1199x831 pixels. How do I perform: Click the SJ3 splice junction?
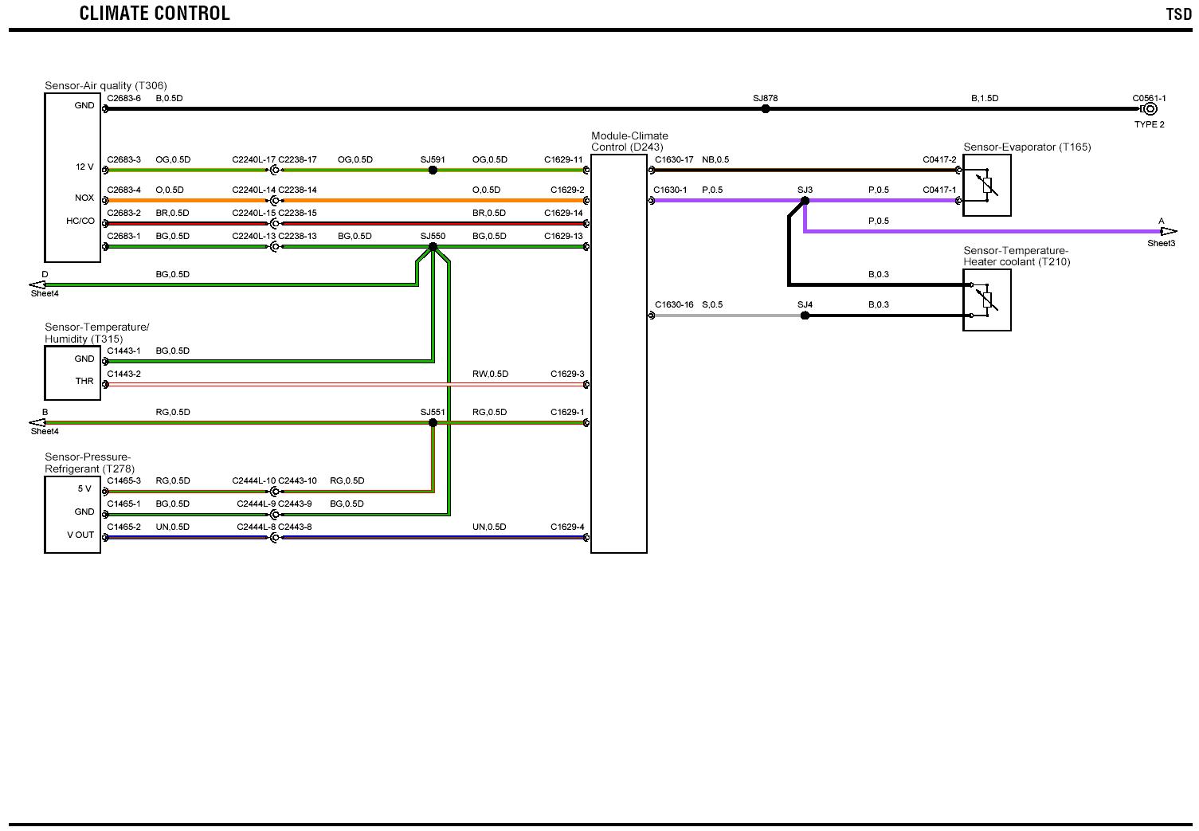[x=805, y=201]
